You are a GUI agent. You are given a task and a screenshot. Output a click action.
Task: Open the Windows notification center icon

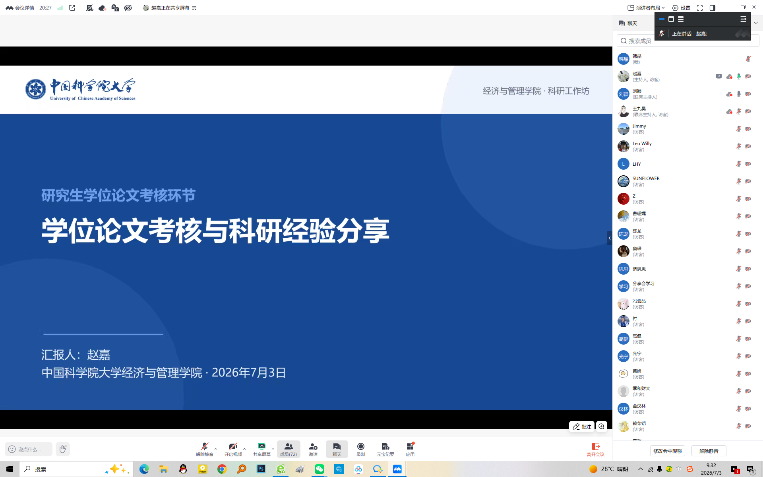[750, 469]
